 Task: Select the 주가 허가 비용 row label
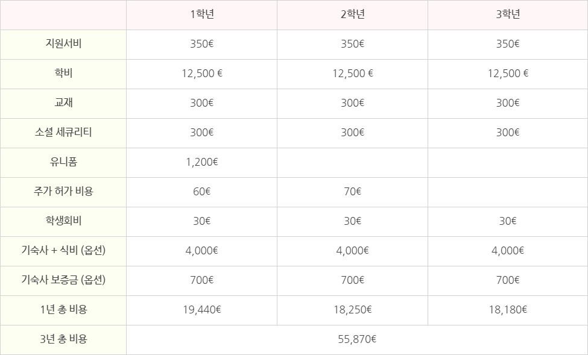coord(63,191)
